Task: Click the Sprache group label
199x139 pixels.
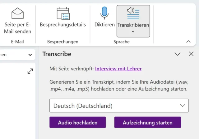Action: [122, 42]
